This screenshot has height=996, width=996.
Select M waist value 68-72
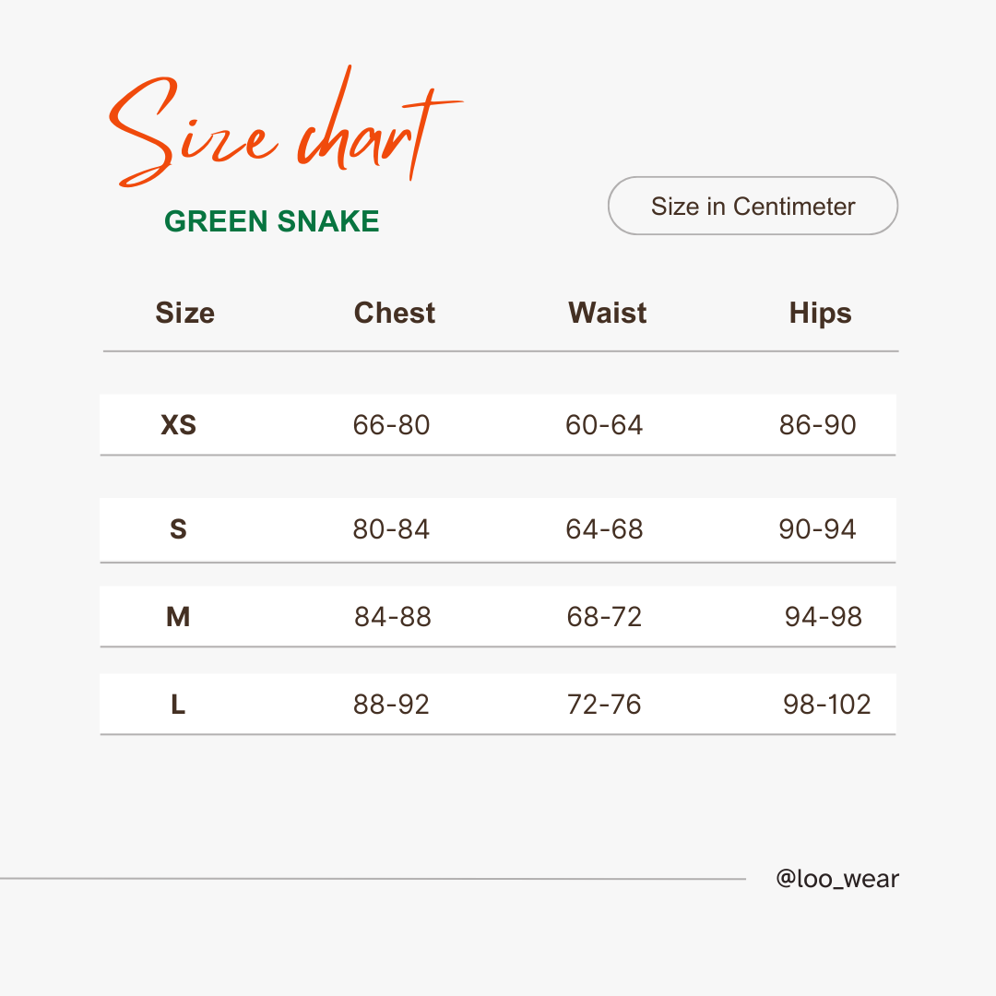tap(604, 617)
